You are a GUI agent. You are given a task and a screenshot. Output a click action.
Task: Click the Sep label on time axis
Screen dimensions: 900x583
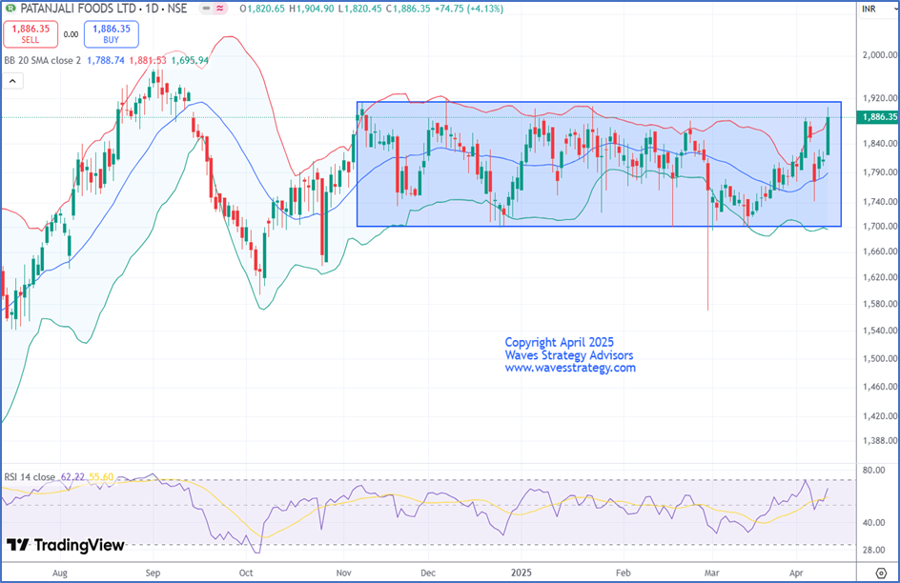(153, 573)
